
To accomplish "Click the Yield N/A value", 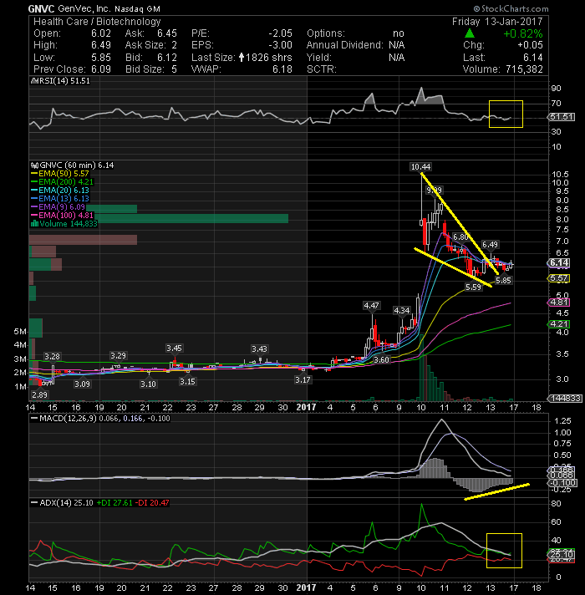I will tap(396, 58).
